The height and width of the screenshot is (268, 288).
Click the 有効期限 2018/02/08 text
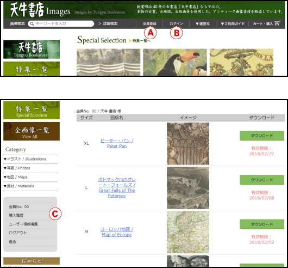coord(262,195)
